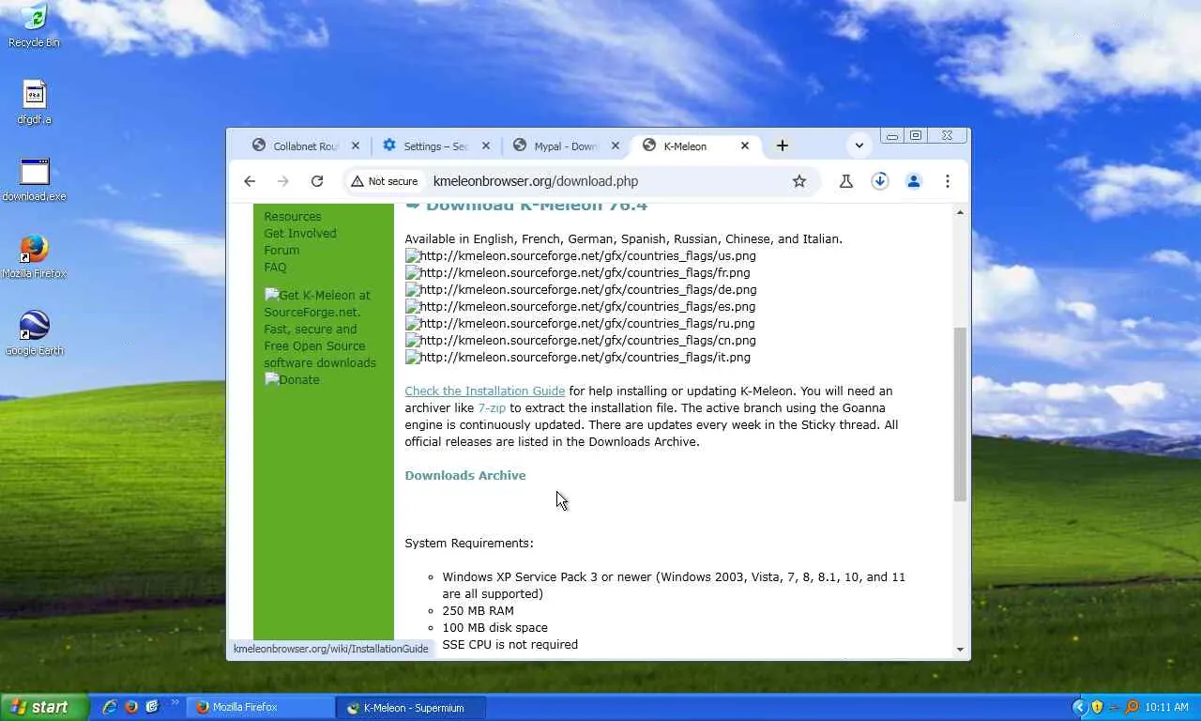This screenshot has height=721, width=1201.
Task: Select the Mozilla Firefox desktop shortcut
Action: tap(34, 256)
